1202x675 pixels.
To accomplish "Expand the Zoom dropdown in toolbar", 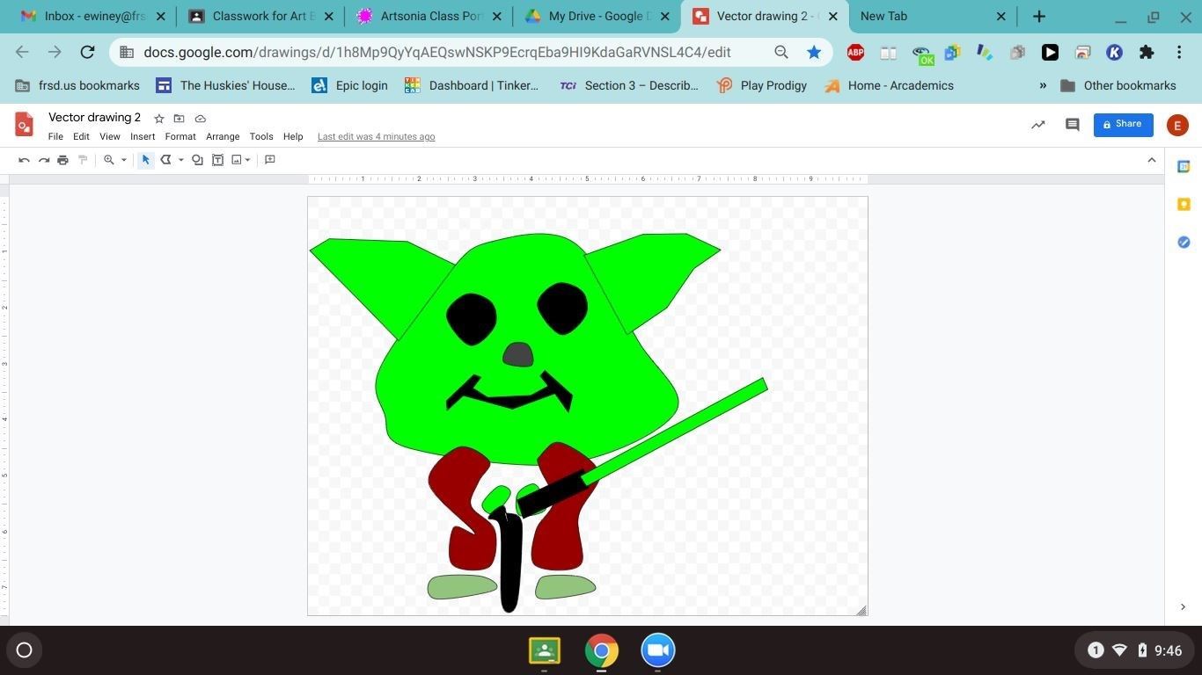I will pos(123,160).
